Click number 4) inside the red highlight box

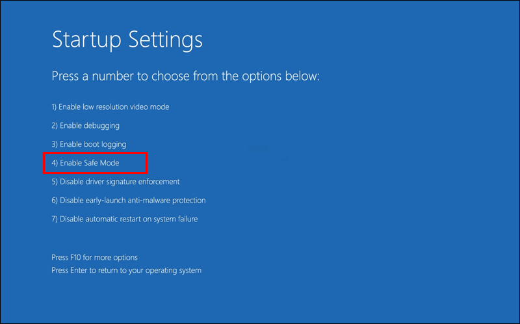55,163
